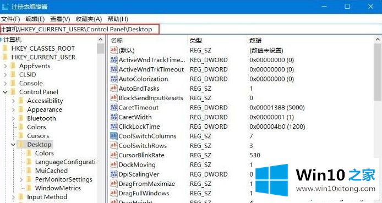Select the Bluetooth folder icon
382x203 pixels.
point(21,118)
